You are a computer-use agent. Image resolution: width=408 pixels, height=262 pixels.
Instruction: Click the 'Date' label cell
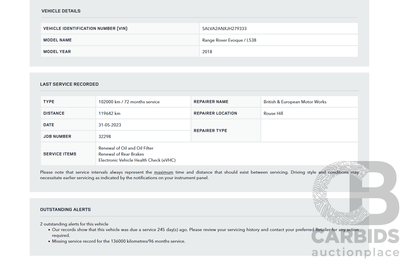(68, 125)
